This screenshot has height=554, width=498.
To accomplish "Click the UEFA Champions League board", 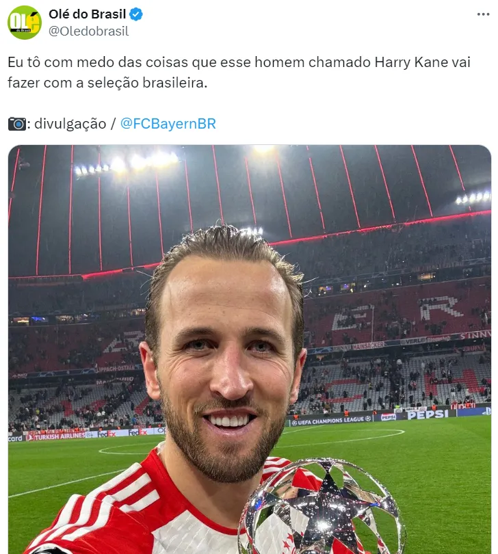I will (x=332, y=420).
